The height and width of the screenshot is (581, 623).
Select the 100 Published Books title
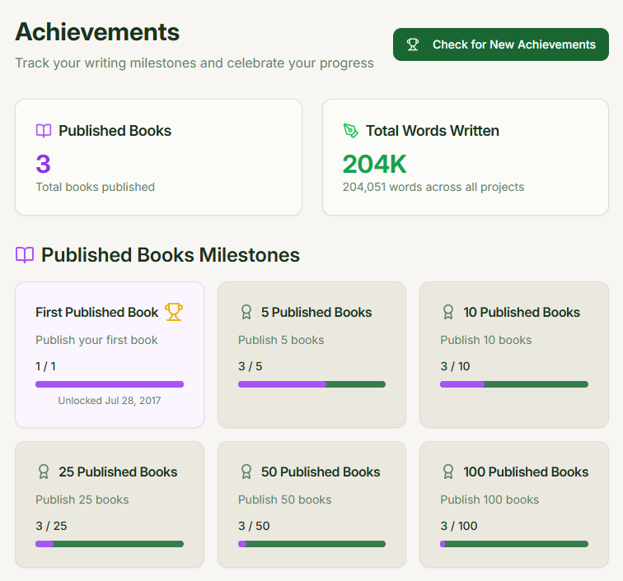click(526, 472)
